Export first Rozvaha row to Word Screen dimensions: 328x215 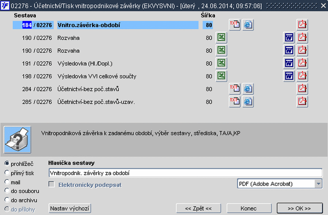(289, 38)
